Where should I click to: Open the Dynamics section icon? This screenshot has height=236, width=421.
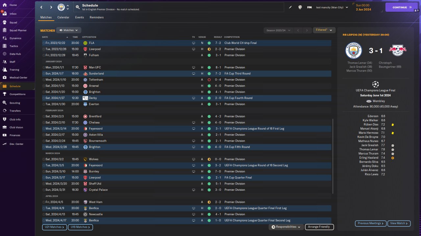coord(5,38)
